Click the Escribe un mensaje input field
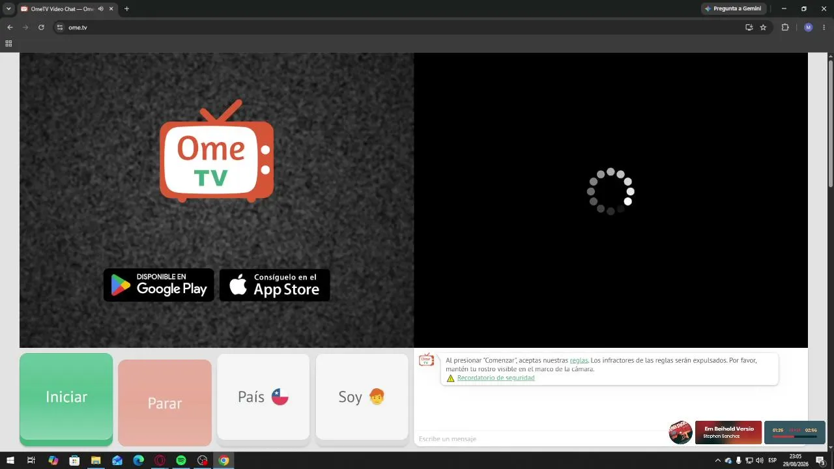Screen dimensions: 834x469 tap(541, 438)
